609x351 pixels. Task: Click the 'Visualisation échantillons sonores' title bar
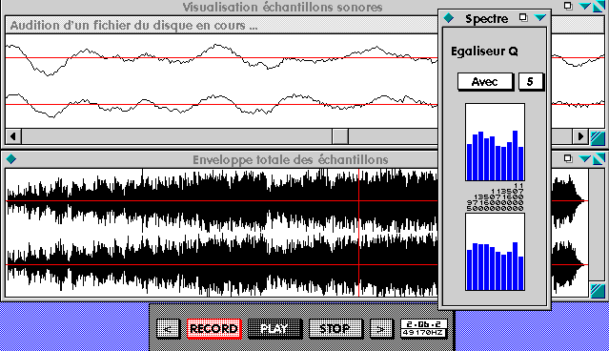(282, 7)
